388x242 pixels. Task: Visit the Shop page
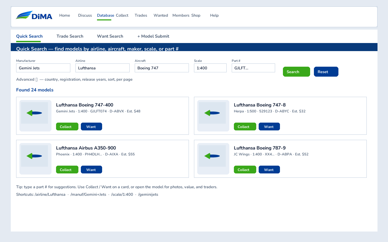point(196,15)
